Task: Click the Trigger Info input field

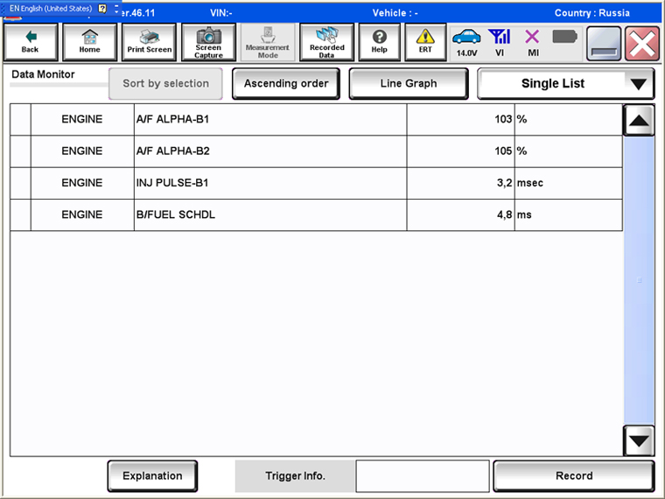Action: click(x=423, y=476)
